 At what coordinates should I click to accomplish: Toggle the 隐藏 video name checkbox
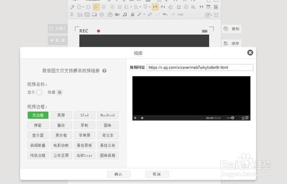click(x=60, y=92)
